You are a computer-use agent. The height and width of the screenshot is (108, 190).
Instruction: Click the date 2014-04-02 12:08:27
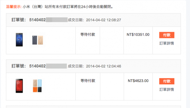coord(104,20)
